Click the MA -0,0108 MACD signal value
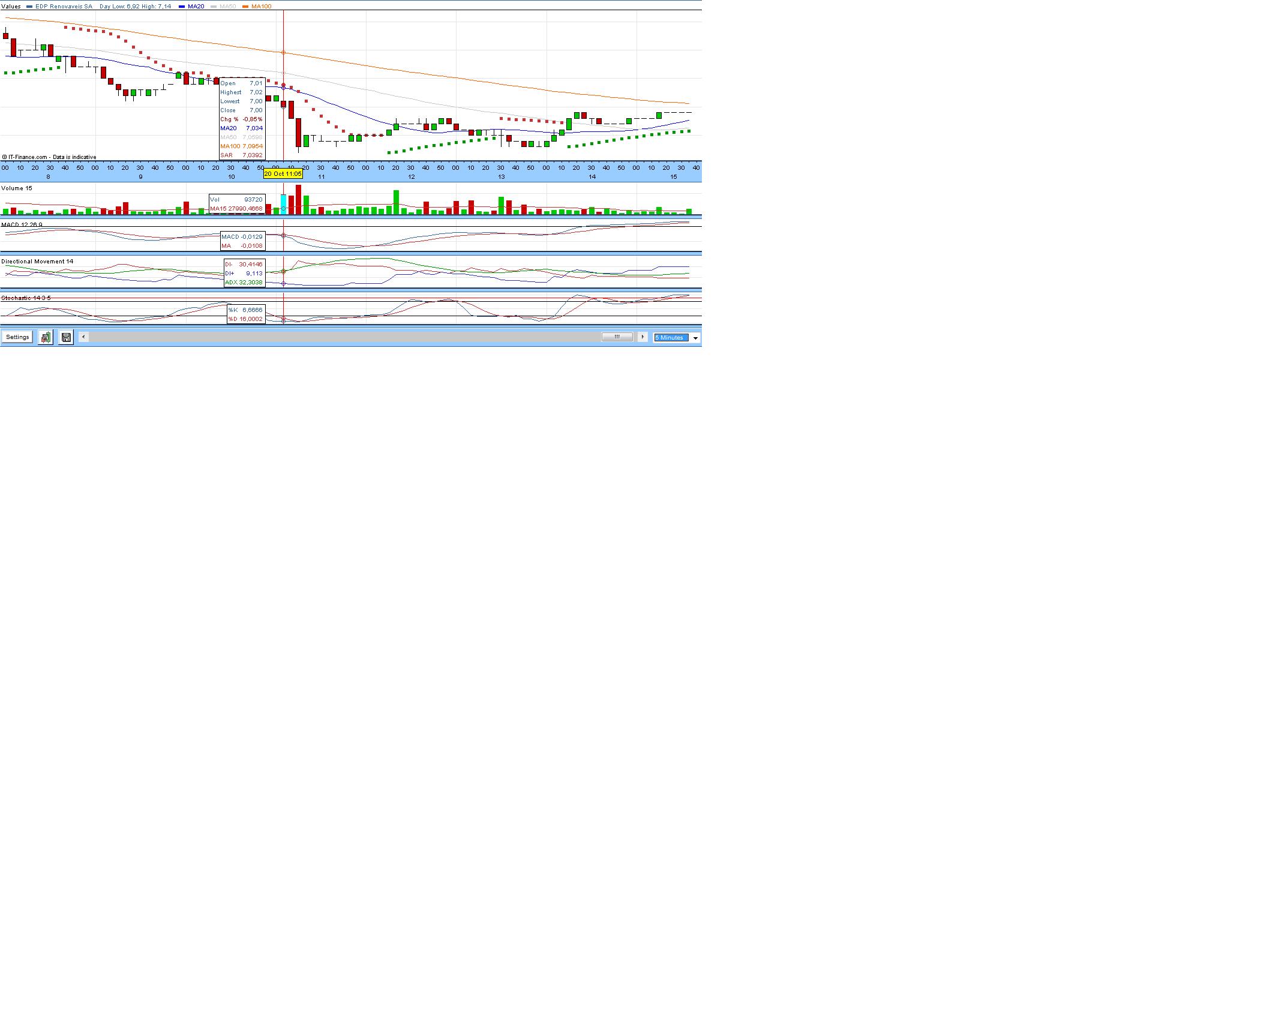Viewport: 1267px width, 1014px height. click(242, 246)
